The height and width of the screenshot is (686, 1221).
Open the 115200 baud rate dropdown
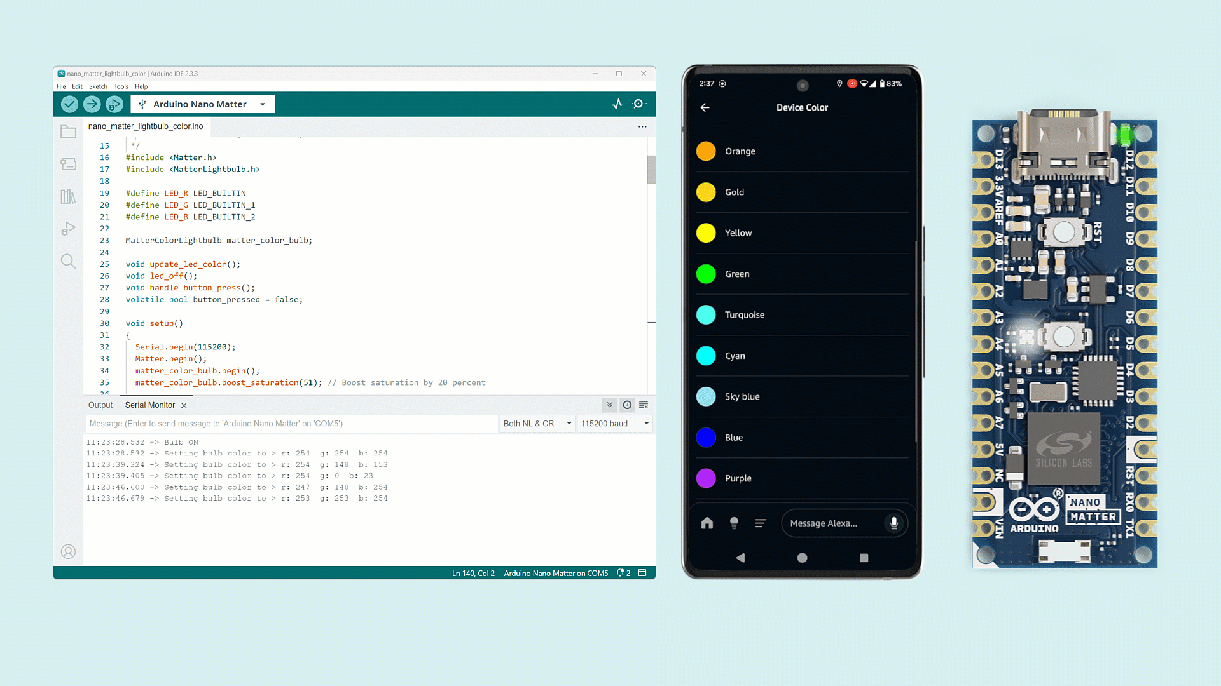(614, 424)
